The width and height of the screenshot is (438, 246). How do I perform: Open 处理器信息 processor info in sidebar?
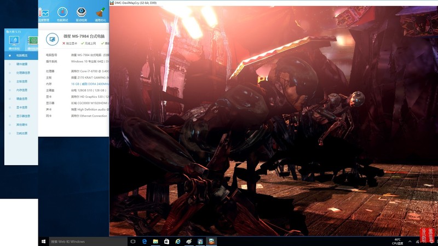[21, 73]
